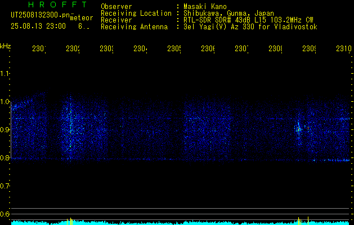Click the 'meteor' label
The image size is (354, 225).
(82, 18)
